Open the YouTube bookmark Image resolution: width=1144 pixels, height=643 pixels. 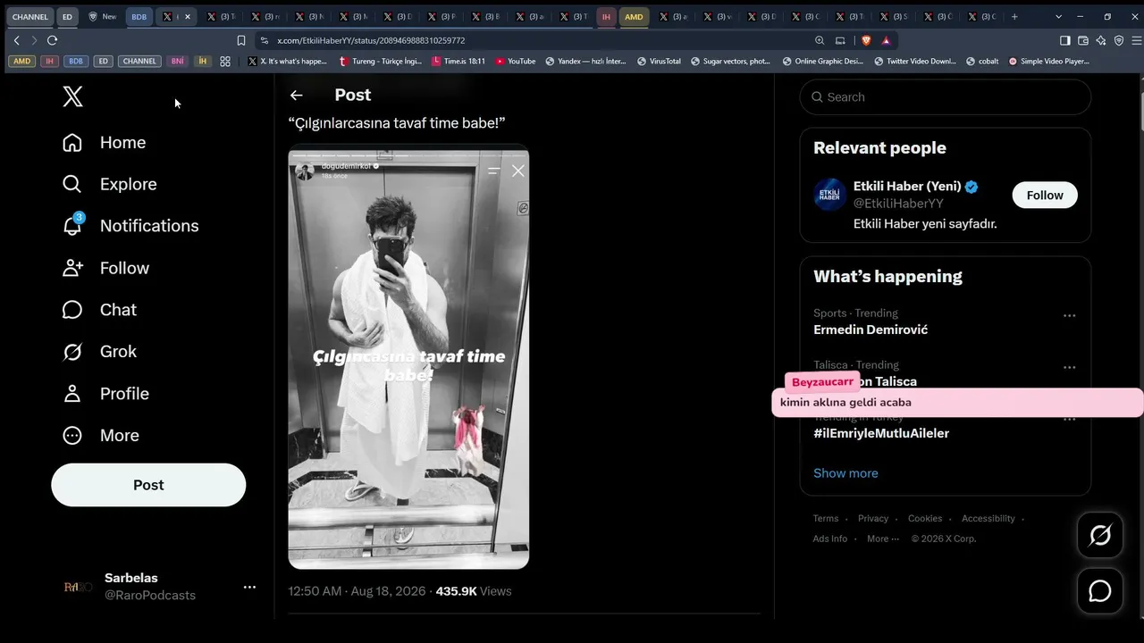pos(515,62)
